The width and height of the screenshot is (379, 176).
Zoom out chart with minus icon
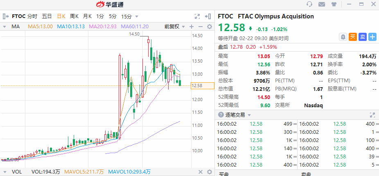click(201, 27)
